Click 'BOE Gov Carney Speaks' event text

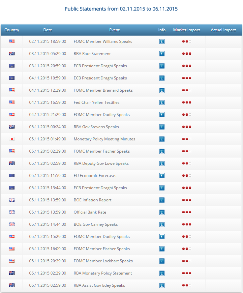pos(96,224)
